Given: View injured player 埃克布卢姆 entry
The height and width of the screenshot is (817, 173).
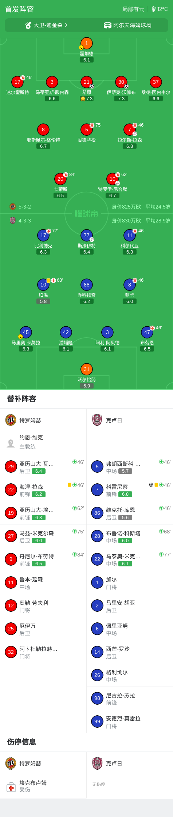Looking at the screenshot, I should 43,786.
